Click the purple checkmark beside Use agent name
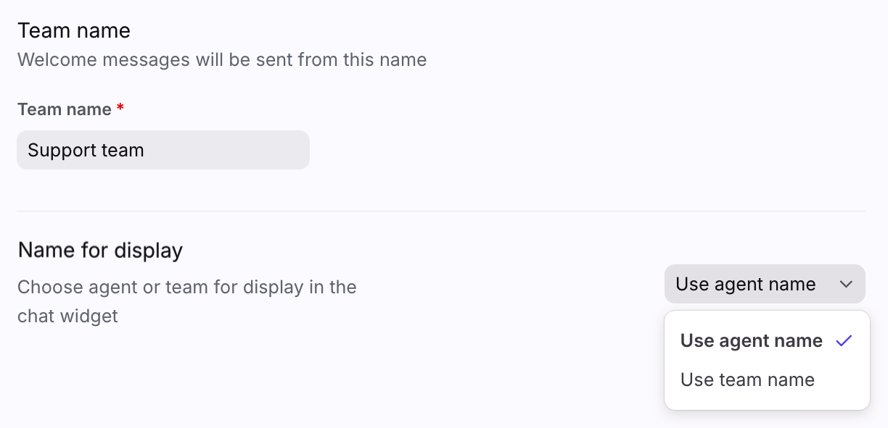This screenshot has width=888, height=428. coord(843,341)
